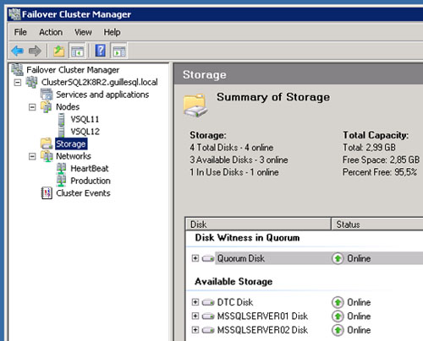Toggle the Show/Hide Console Tree icon
The width and height of the screenshot is (423, 341).
coord(77,51)
